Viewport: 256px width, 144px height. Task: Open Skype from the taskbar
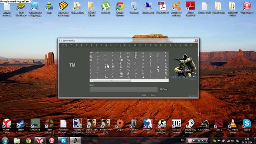tap(63, 140)
